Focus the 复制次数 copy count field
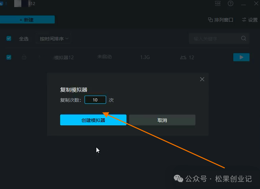Viewport: 260px width, 189px height. 95,100
